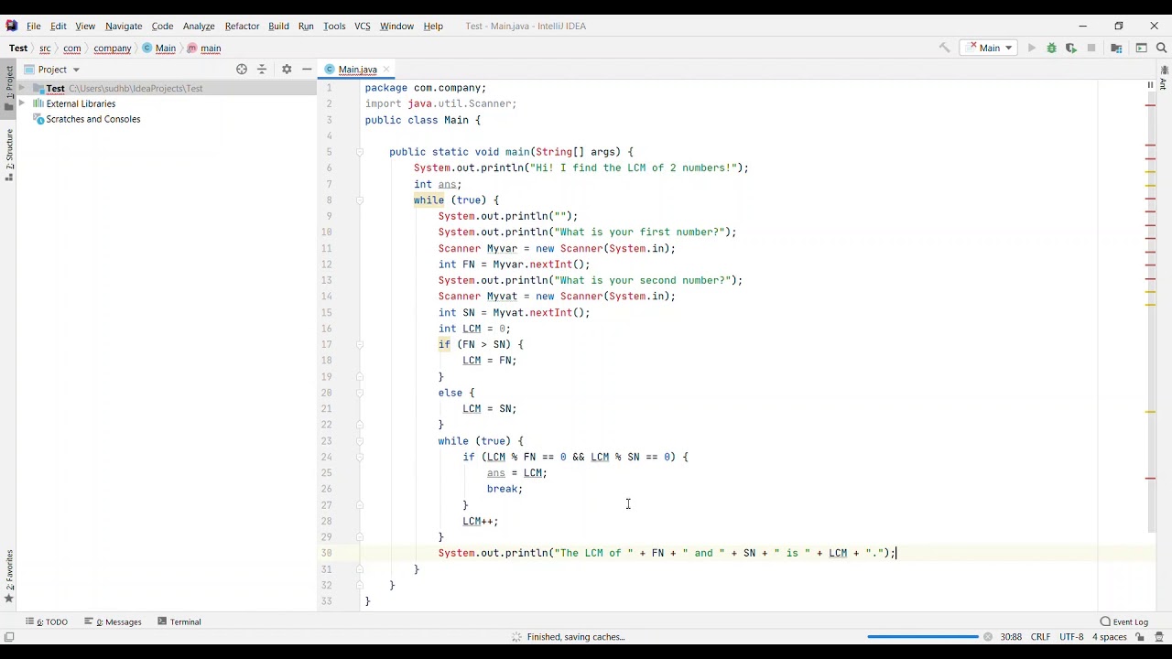Image resolution: width=1172 pixels, height=659 pixels.
Task: Click the 30:88 line:column indicator
Action: click(x=1011, y=637)
